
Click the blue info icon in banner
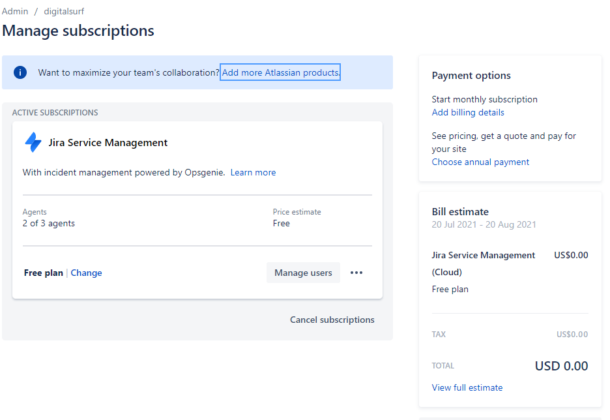click(x=20, y=72)
